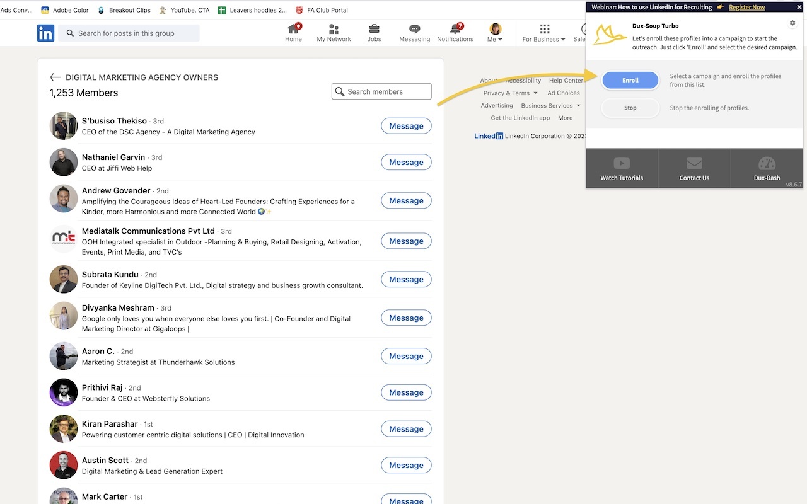Open Kiran Parashar's profile photo
This screenshot has width=807, height=504.
64,429
